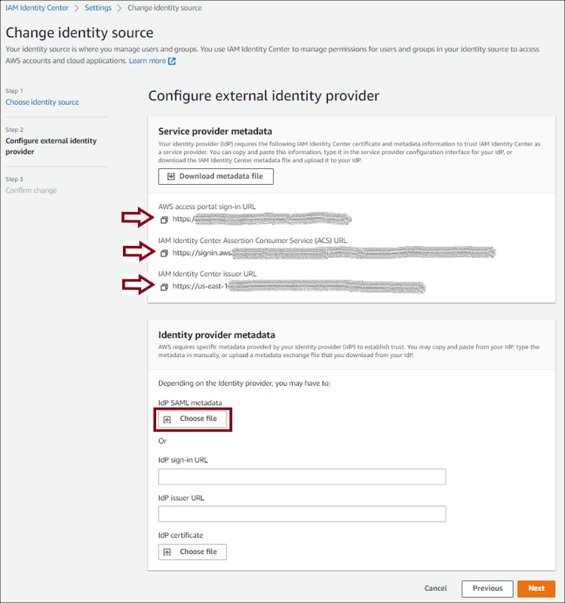This screenshot has width=565, height=603.
Task: Copy the IAM Identity Center issuer URL
Action: (x=164, y=288)
